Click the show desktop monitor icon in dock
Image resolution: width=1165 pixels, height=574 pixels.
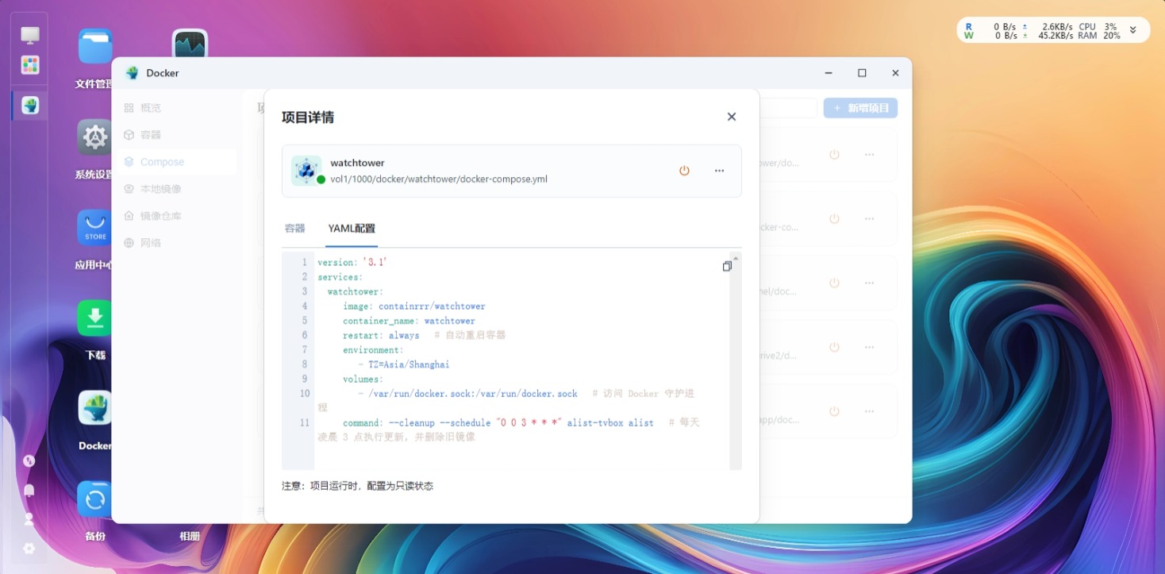point(30,35)
